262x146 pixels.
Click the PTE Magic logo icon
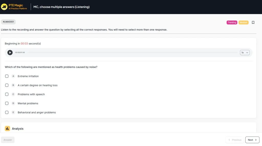click(4, 7)
